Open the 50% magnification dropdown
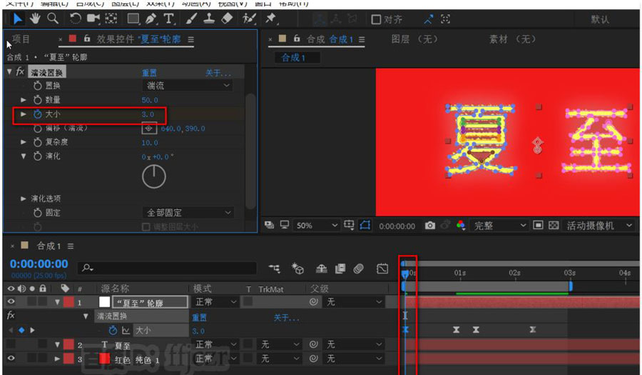This screenshot has width=642, height=375. tap(317, 226)
